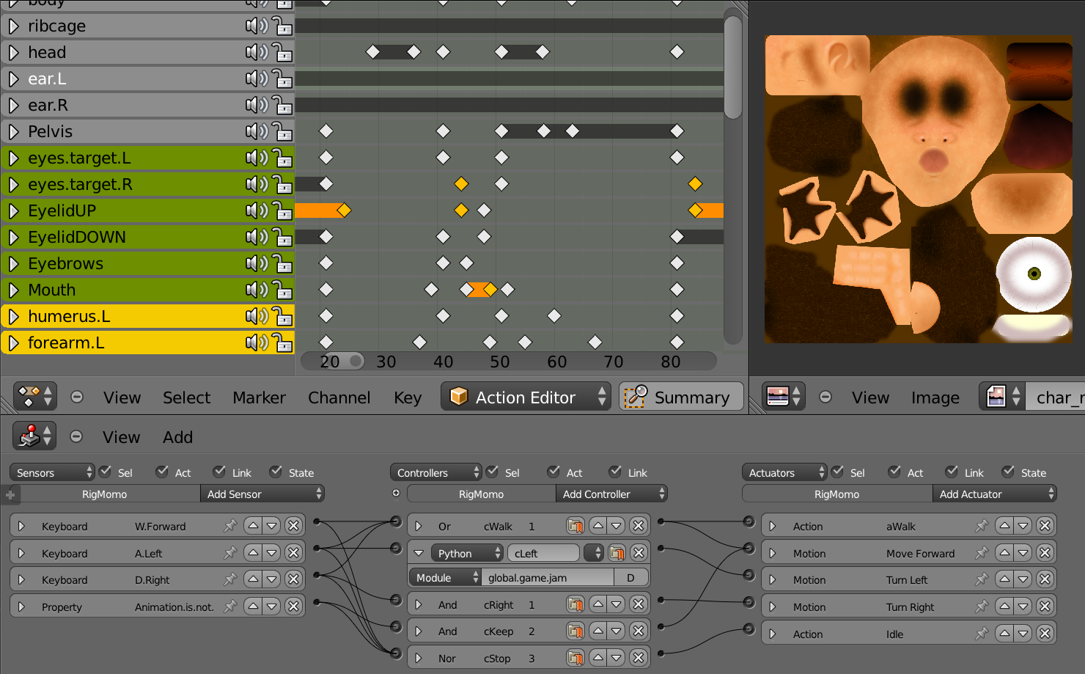Click the Add Sensor button
The width and height of the screenshot is (1085, 674).
coord(262,494)
